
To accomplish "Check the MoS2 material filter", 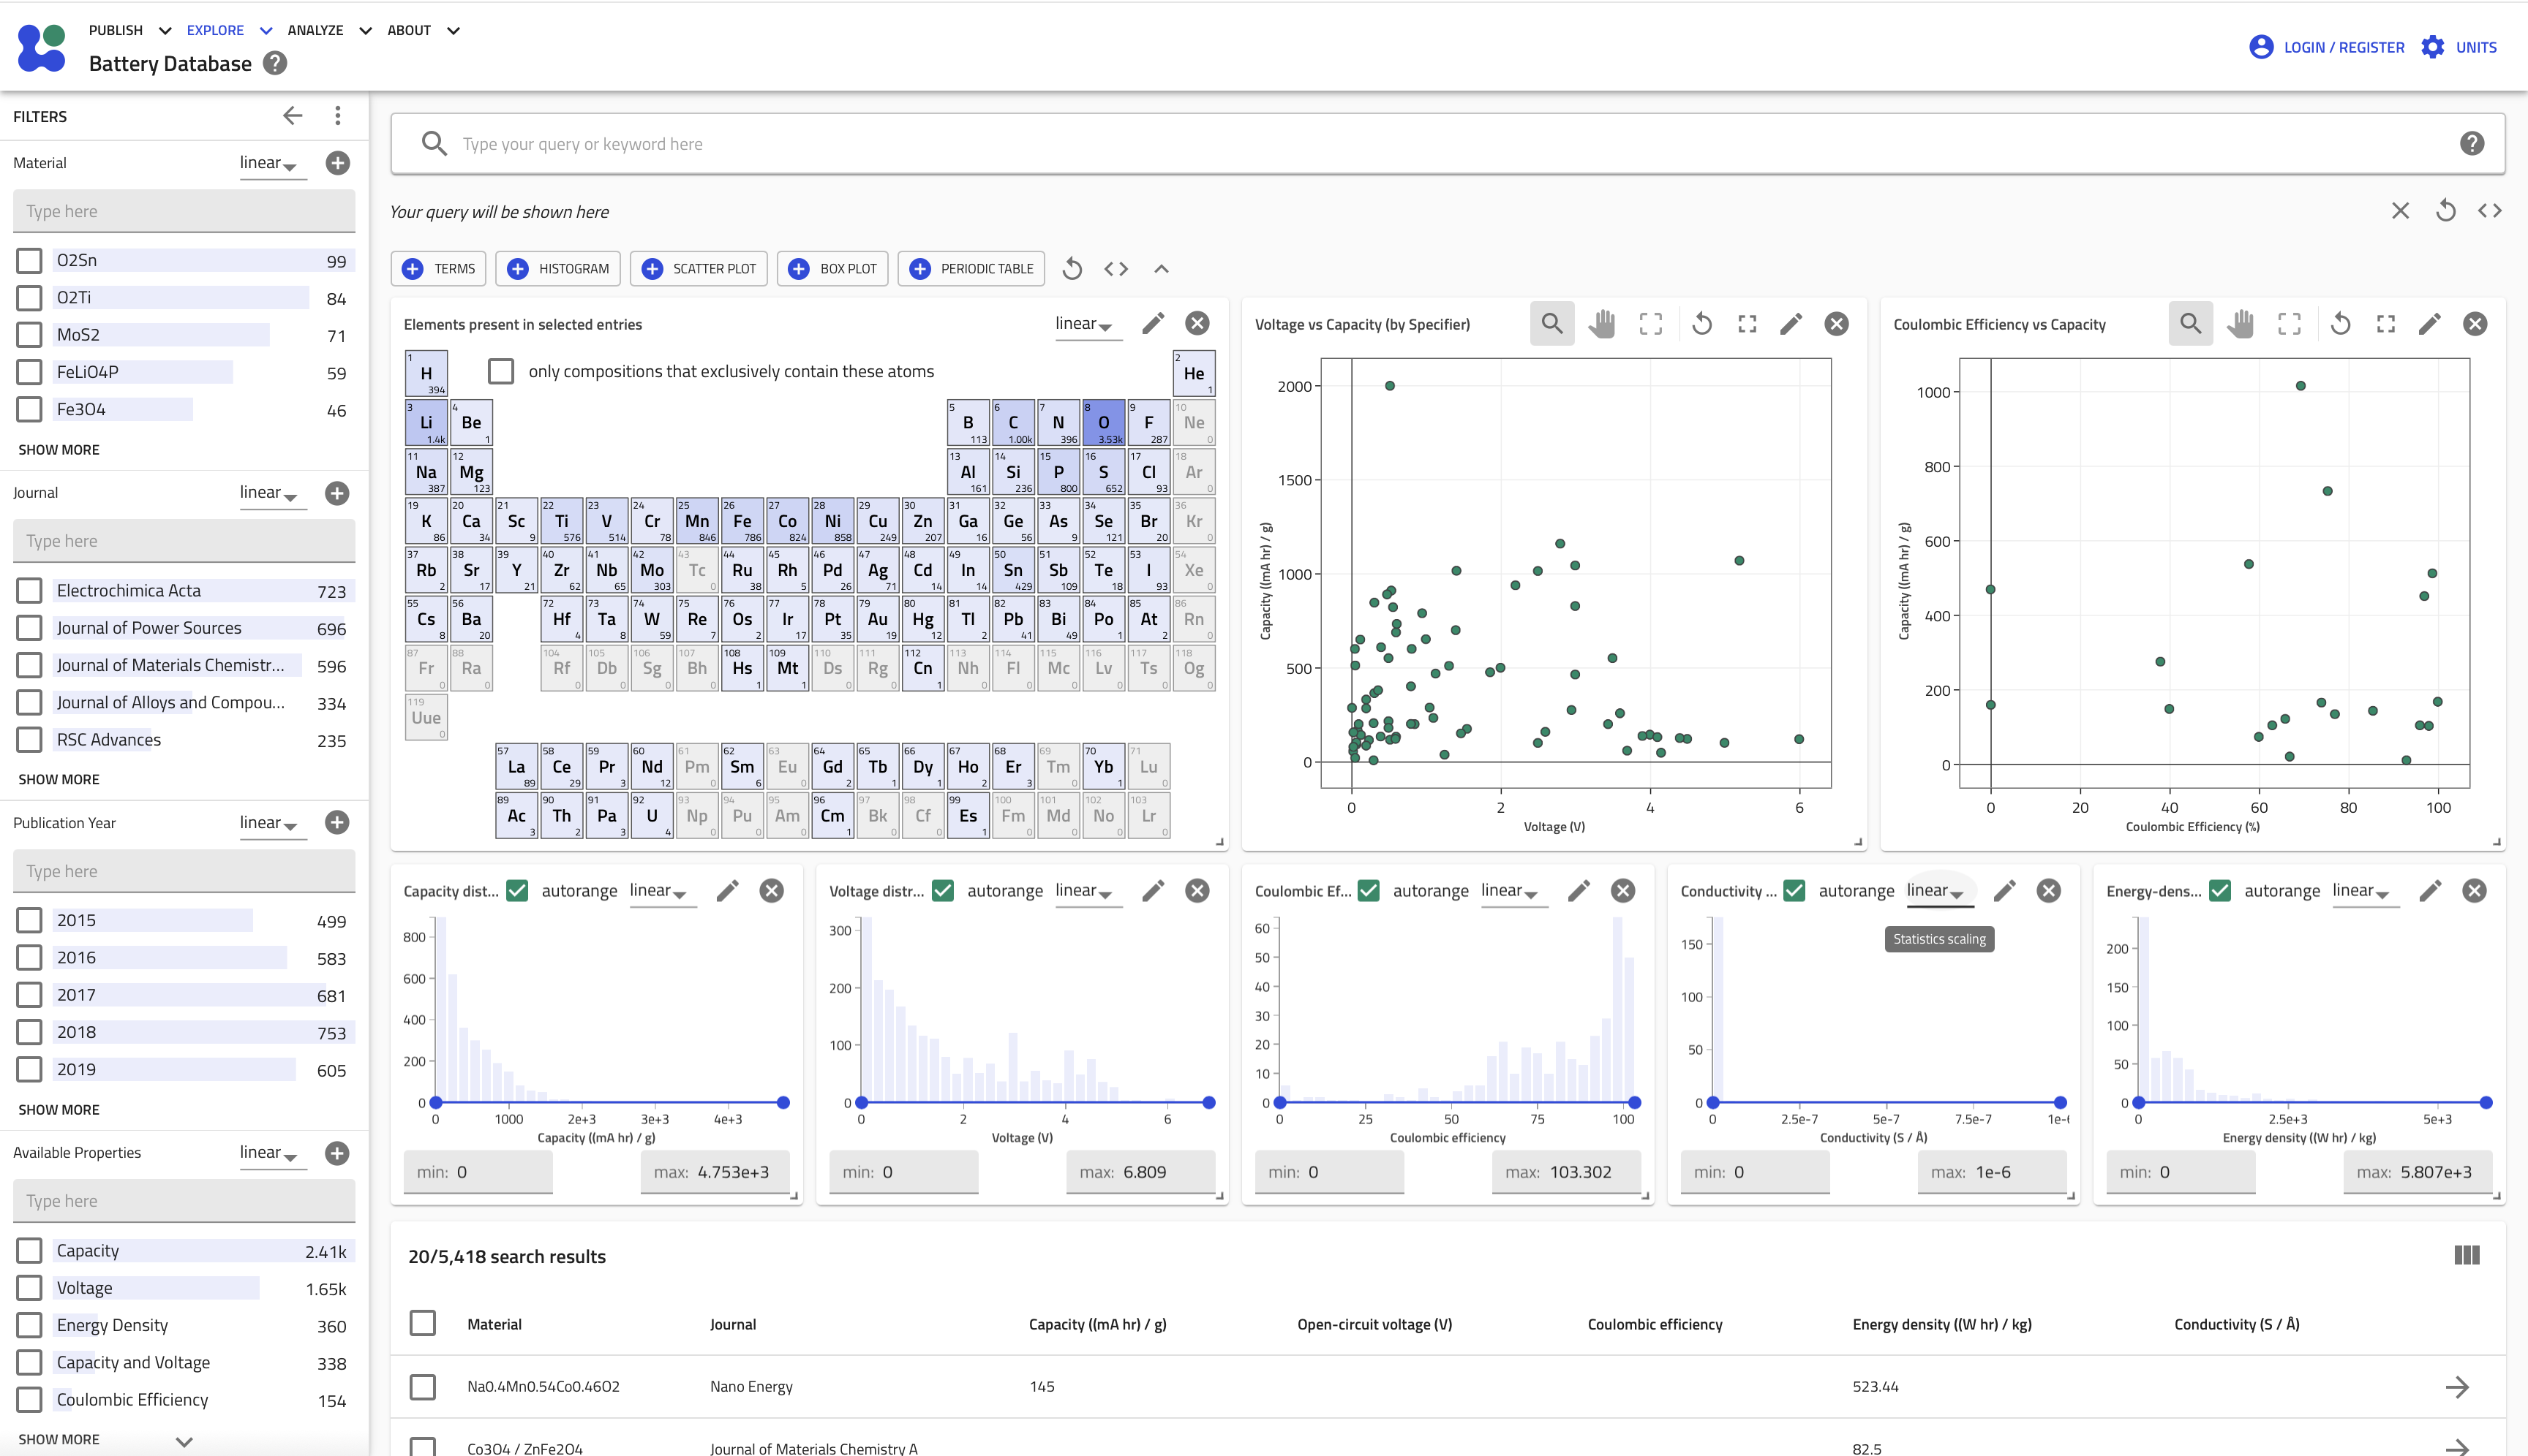I will click(30, 335).
